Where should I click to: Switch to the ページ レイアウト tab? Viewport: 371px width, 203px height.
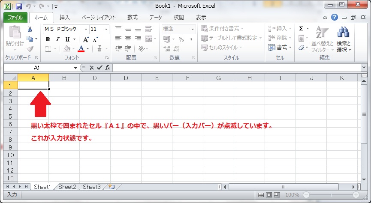pyautogui.click(x=99, y=18)
